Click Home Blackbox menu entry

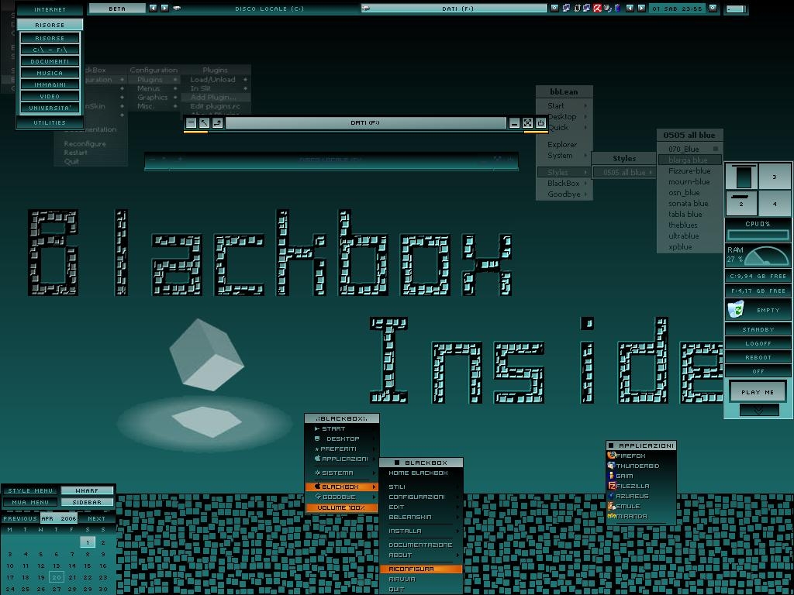421,473
